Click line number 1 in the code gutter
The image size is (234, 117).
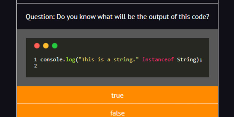(35, 60)
